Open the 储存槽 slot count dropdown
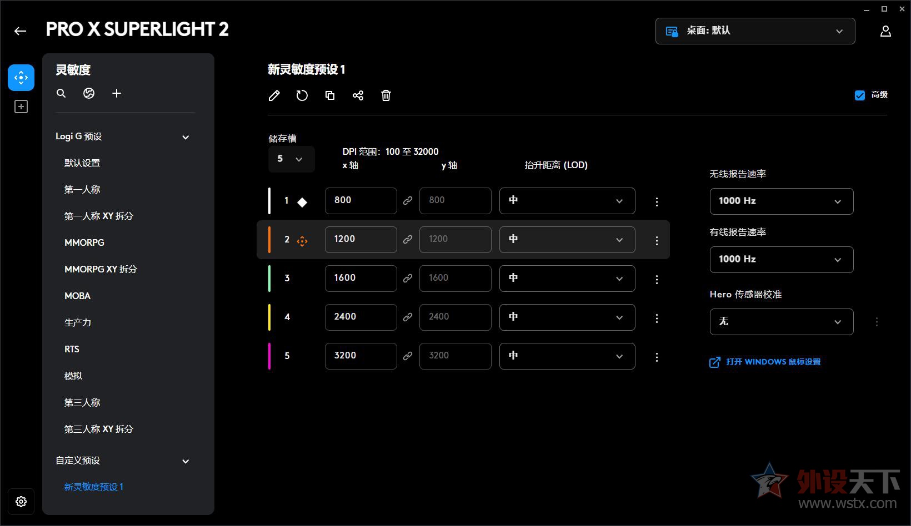This screenshot has height=526, width=911. point(291,159)
